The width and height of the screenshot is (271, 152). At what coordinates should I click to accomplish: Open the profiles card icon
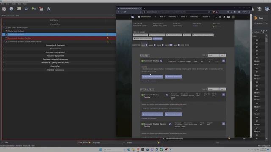(19, 8)
